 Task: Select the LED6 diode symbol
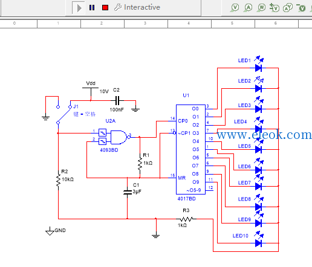click(258, 170)
